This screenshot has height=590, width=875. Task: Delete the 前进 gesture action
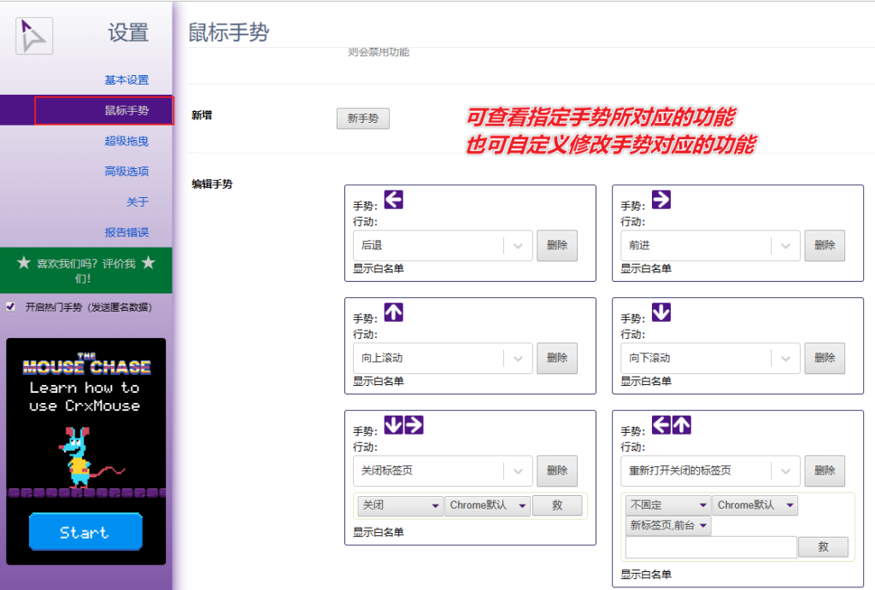[x=825, y=246]
